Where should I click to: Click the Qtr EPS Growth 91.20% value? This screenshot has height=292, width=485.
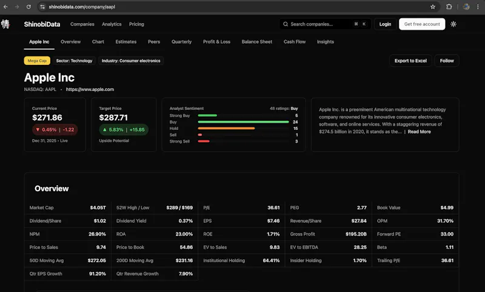click(98, 274)
